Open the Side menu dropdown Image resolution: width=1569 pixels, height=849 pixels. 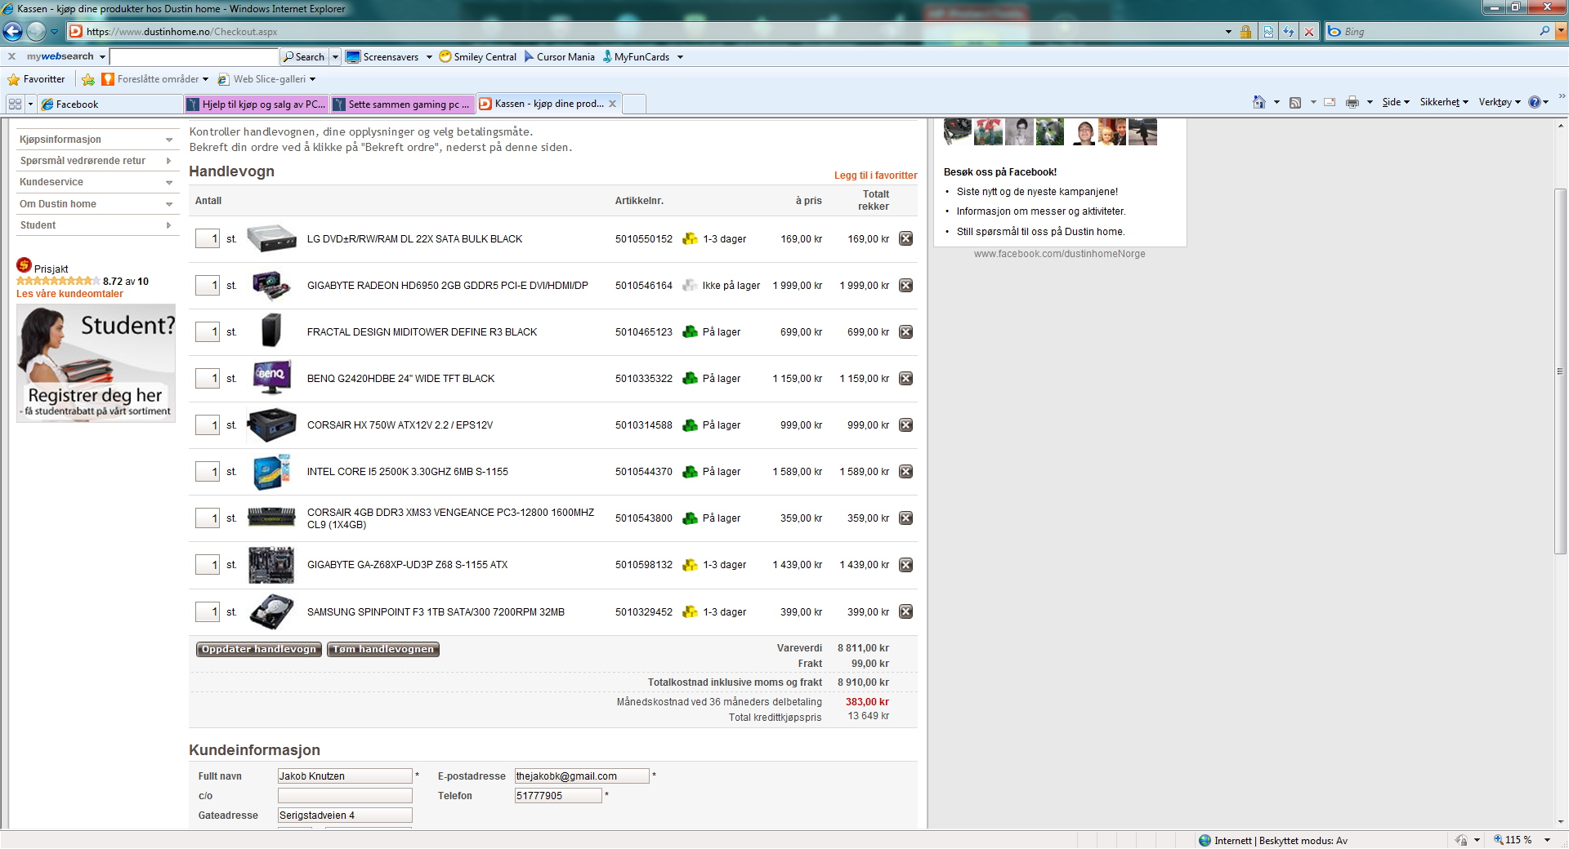tap(1396, 102)
